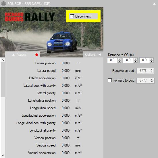This screenshot has height=158, width=158.
Task: Decrease the first Distance to CG value
Action: coord(120,61)
